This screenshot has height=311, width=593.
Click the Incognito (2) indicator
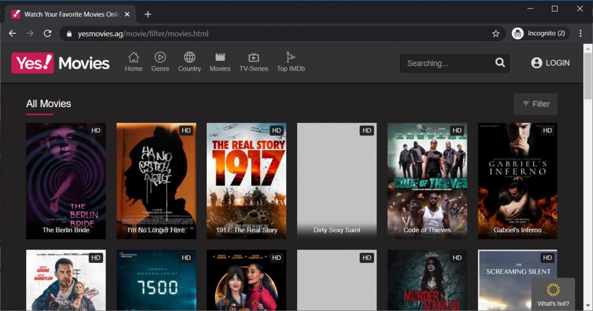(540, 33)
